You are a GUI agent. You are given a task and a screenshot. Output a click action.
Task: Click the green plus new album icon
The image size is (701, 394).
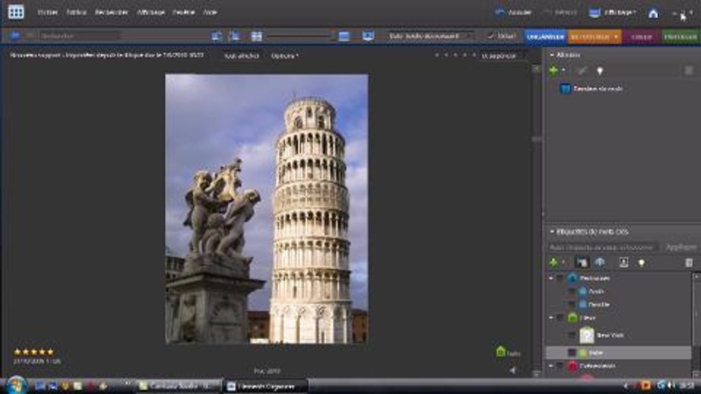coord(554,71)
